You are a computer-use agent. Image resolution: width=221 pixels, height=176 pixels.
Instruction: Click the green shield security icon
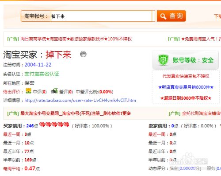(x=163, y=60)
